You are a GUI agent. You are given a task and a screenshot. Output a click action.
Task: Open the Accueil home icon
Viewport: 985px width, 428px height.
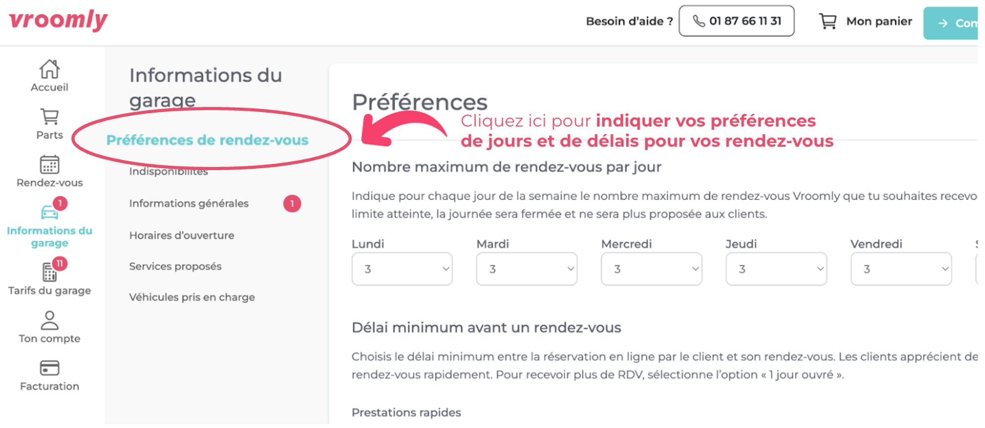[49, 69]
